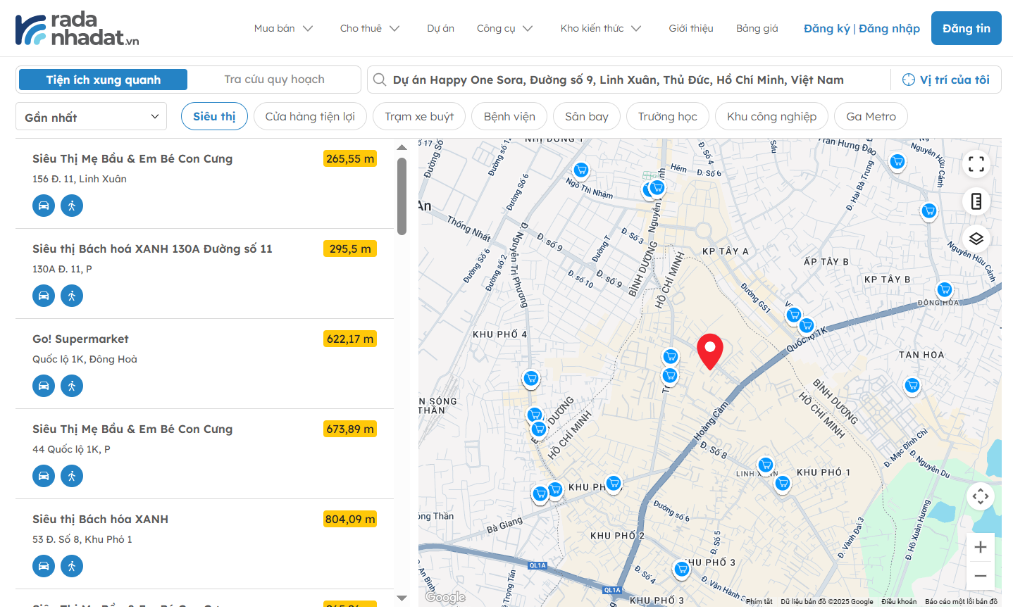Select Siêu thị Bách hoá XANH 130A Đường số 11
1013x616 pixels.
click(x=152, y=249)
